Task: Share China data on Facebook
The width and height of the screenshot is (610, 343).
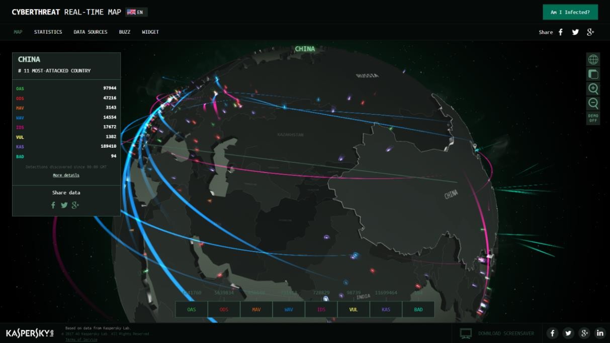Action: [53, 205]
